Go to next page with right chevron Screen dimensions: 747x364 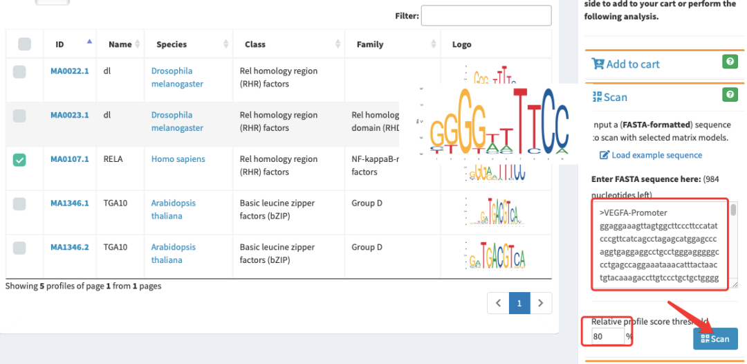tap(541, 302)
